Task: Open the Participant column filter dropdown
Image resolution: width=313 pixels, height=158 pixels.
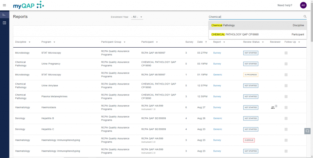Action: (157, 42)
